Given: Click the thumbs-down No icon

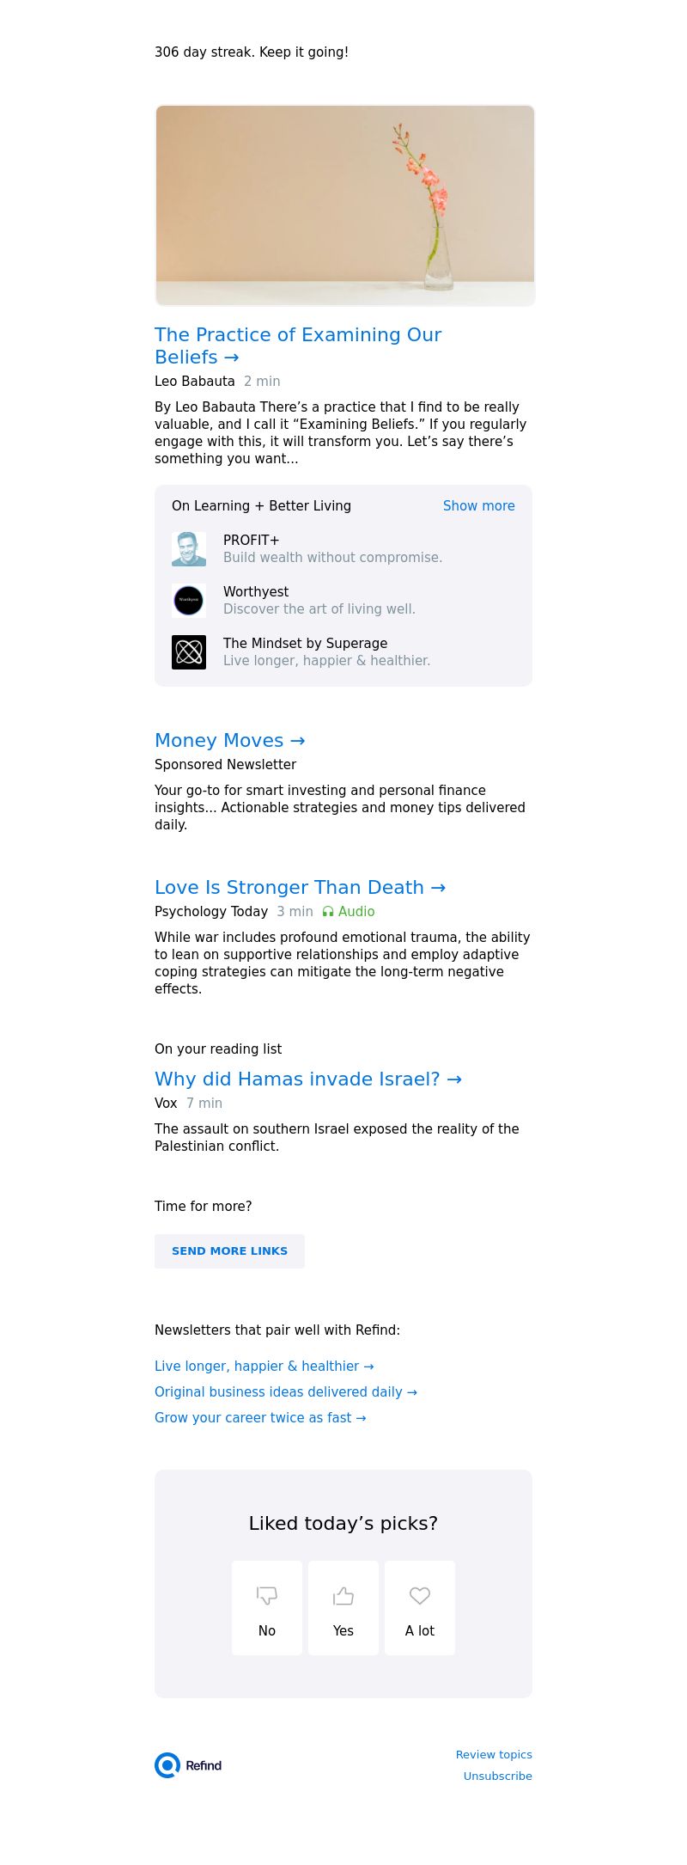Looking at the screenshot, I should click(267, 1595).
